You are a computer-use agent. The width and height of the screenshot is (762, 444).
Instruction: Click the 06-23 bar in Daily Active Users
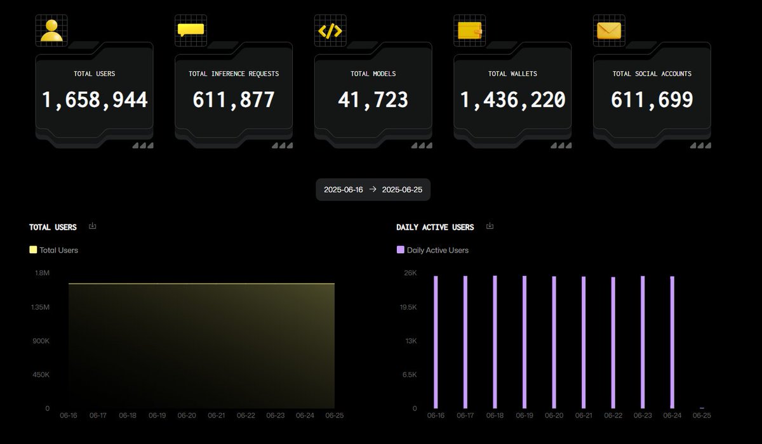coord(643,342)
